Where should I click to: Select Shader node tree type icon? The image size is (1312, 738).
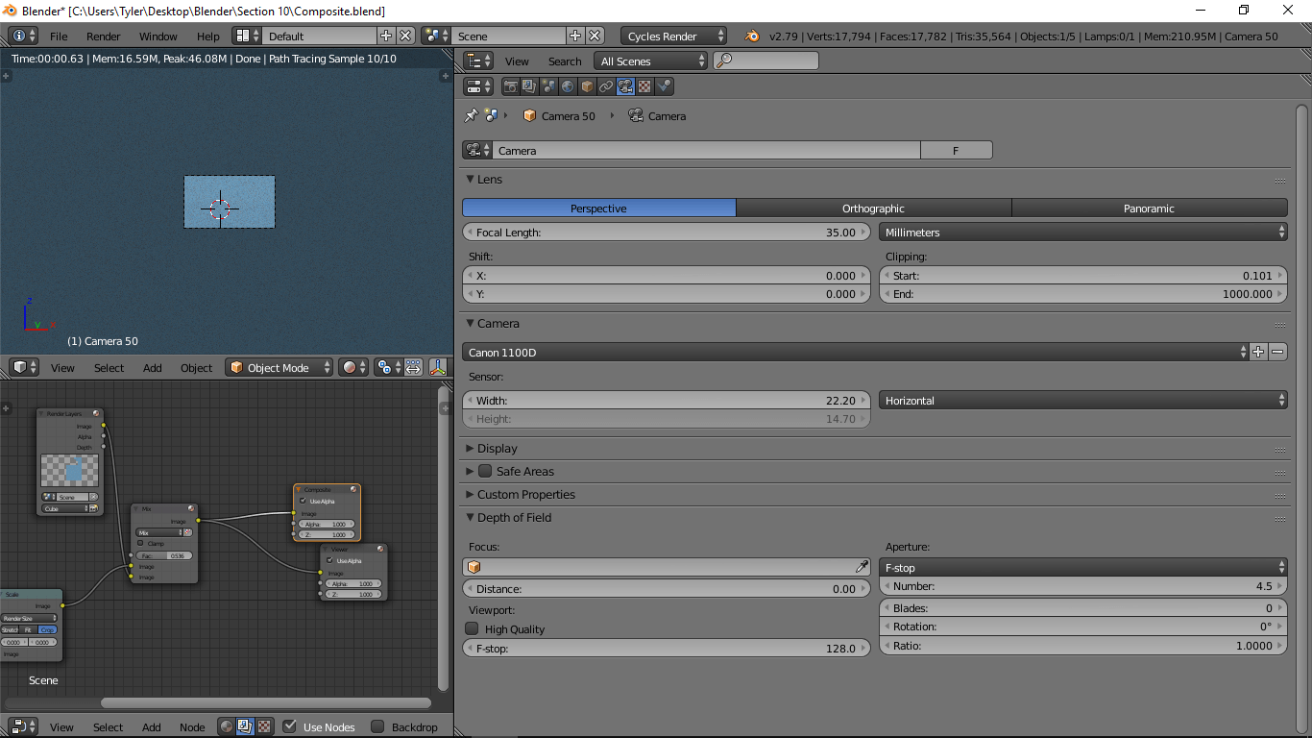point(226,727)
